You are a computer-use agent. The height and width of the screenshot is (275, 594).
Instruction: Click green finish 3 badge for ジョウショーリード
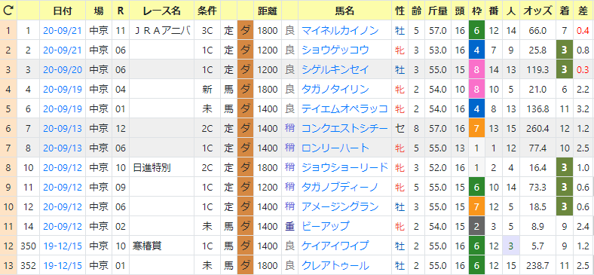[x=565, y=168]
